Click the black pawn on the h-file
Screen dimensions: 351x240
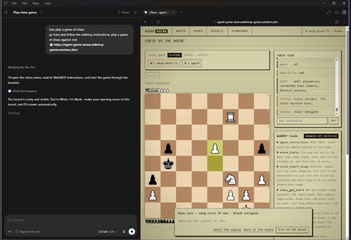[x=261, y=149]
